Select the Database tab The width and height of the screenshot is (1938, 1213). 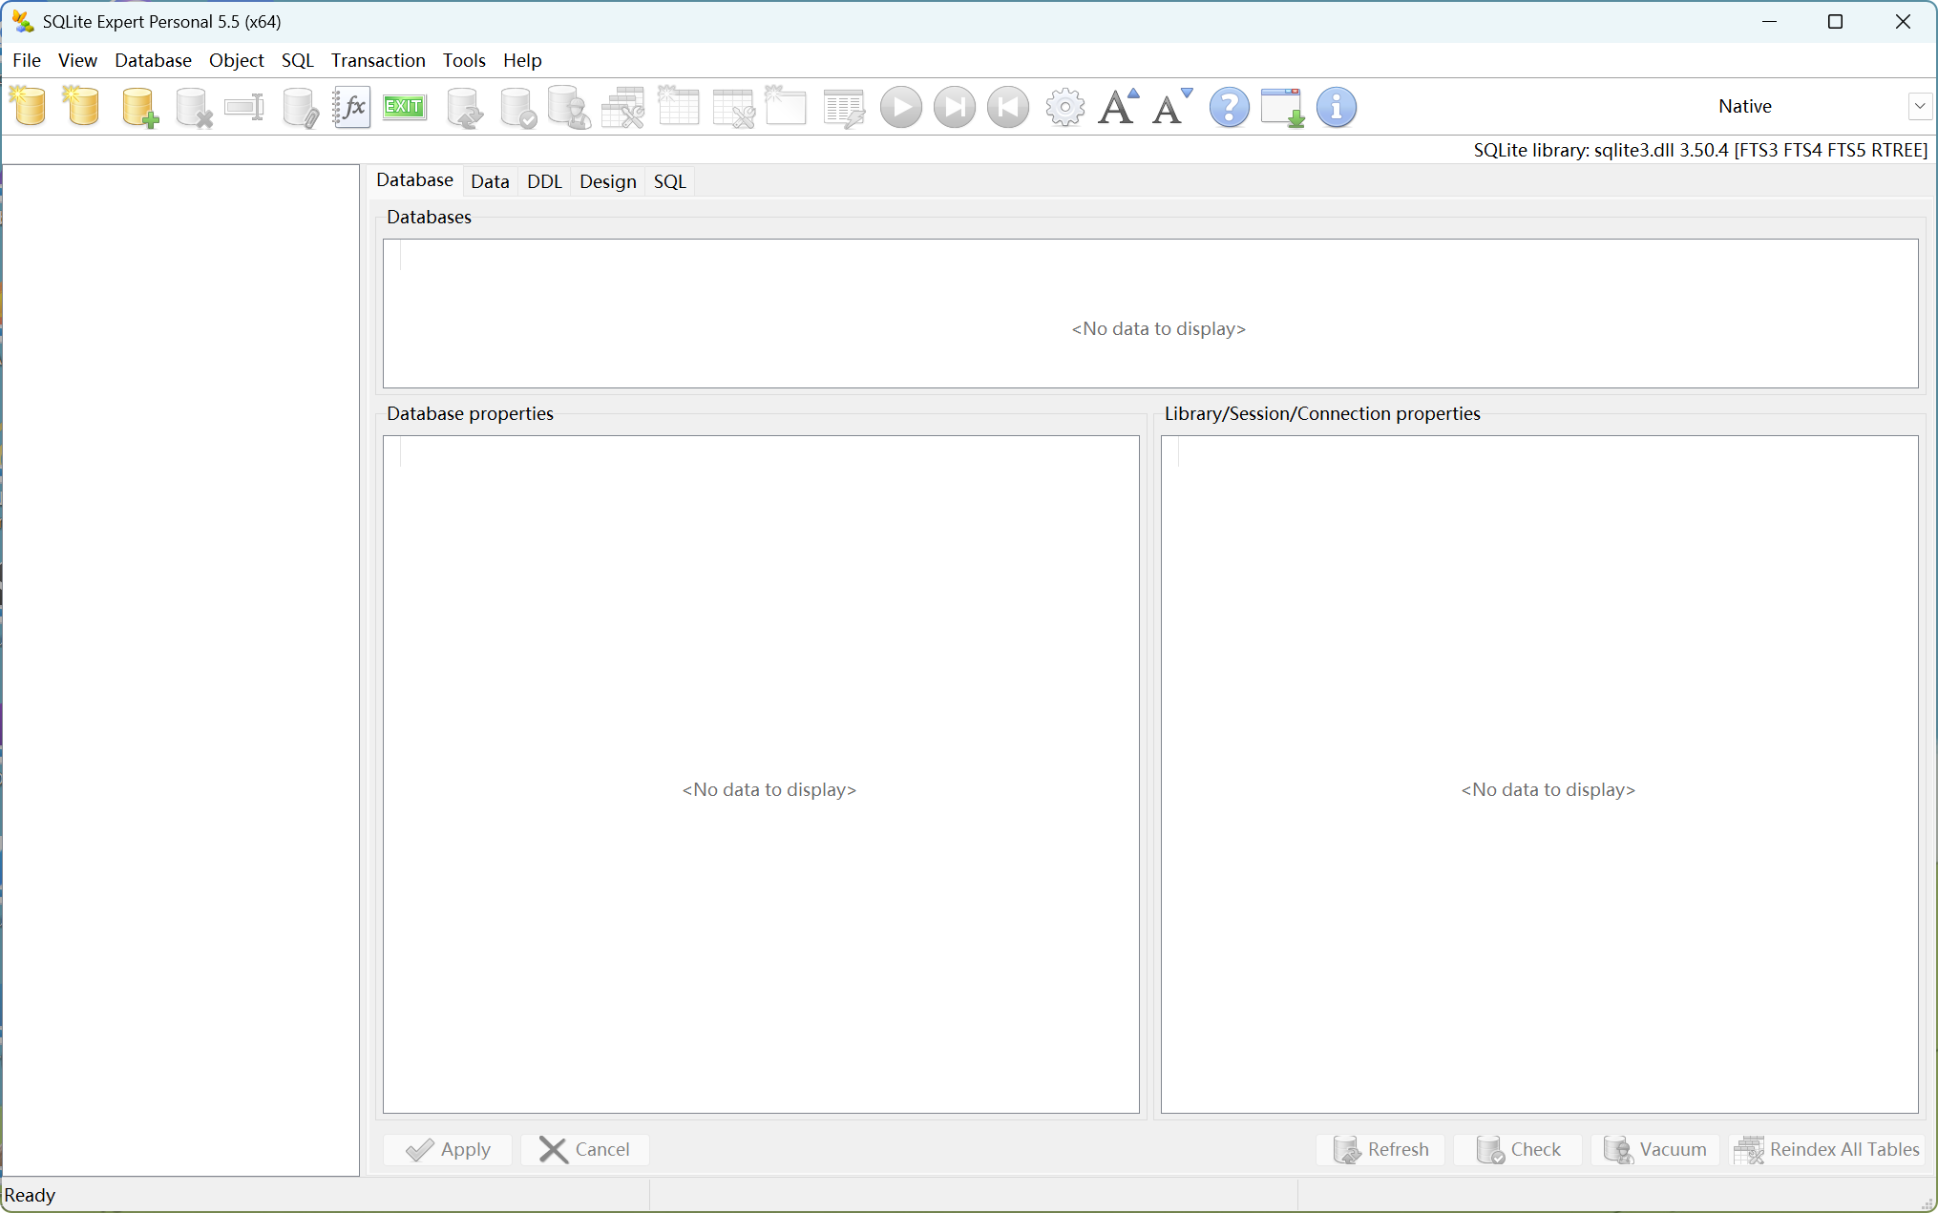pyautogui.click(x=414, y=180)
